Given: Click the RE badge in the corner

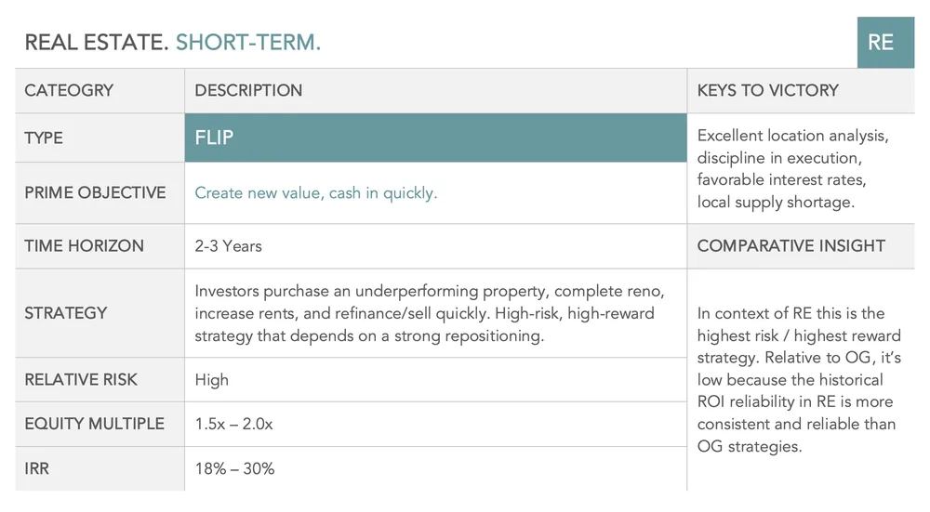Looking at the screenshot, I should (885, 42).
